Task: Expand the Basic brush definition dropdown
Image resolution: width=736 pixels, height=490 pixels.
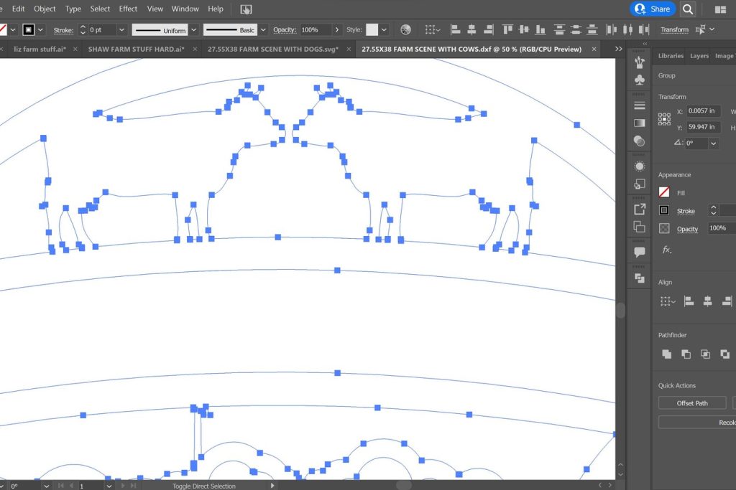Action: click(263, 30)
